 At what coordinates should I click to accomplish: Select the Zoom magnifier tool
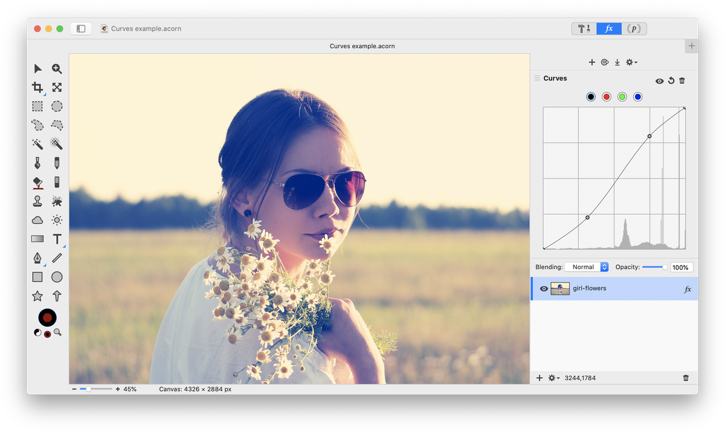click(57, 69)
